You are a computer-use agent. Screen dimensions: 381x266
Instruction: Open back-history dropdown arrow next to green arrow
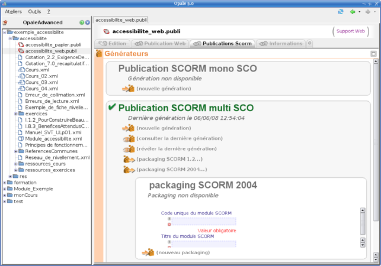[x=359, y=12]
